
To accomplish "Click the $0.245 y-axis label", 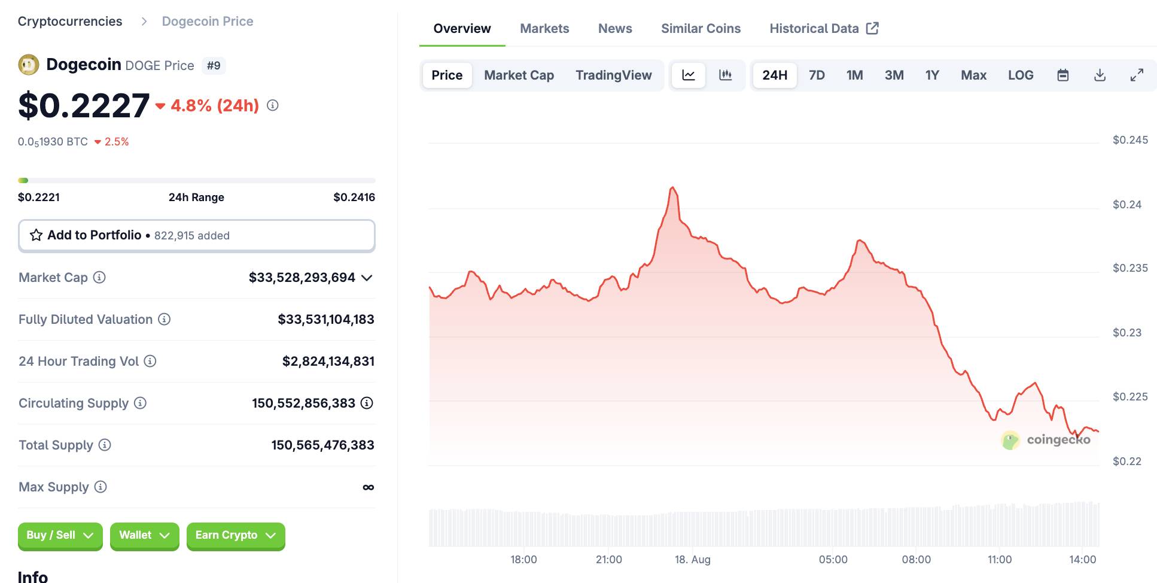I will click(x=1130, y=140).
